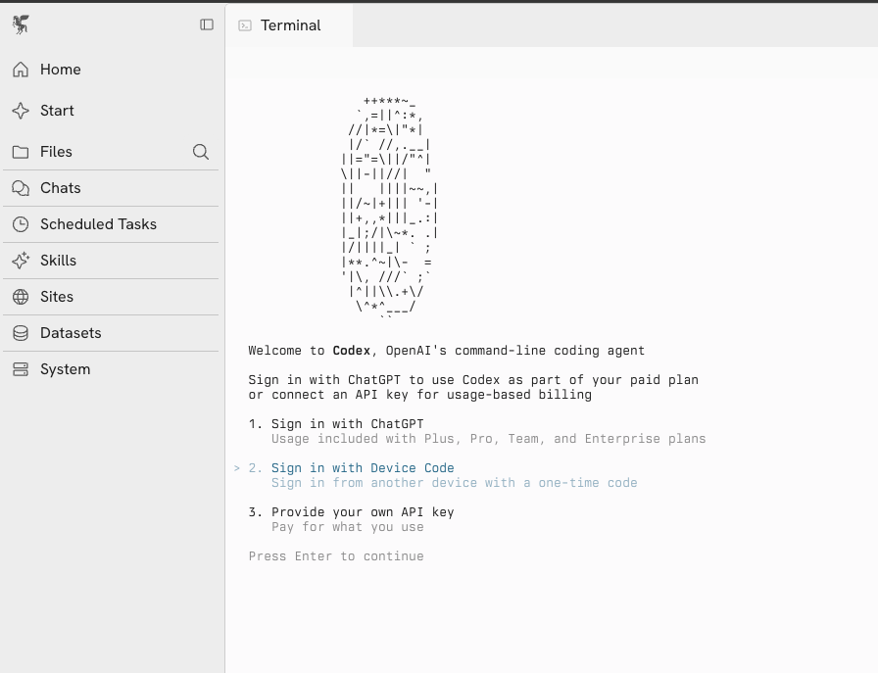Select option 2 Sign in with Device Code
878x673 pixels.
tap(351, 468)
